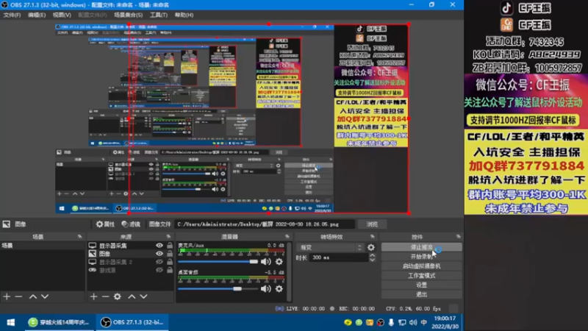Click OBS tray icon in system tray

pos(380,322)
